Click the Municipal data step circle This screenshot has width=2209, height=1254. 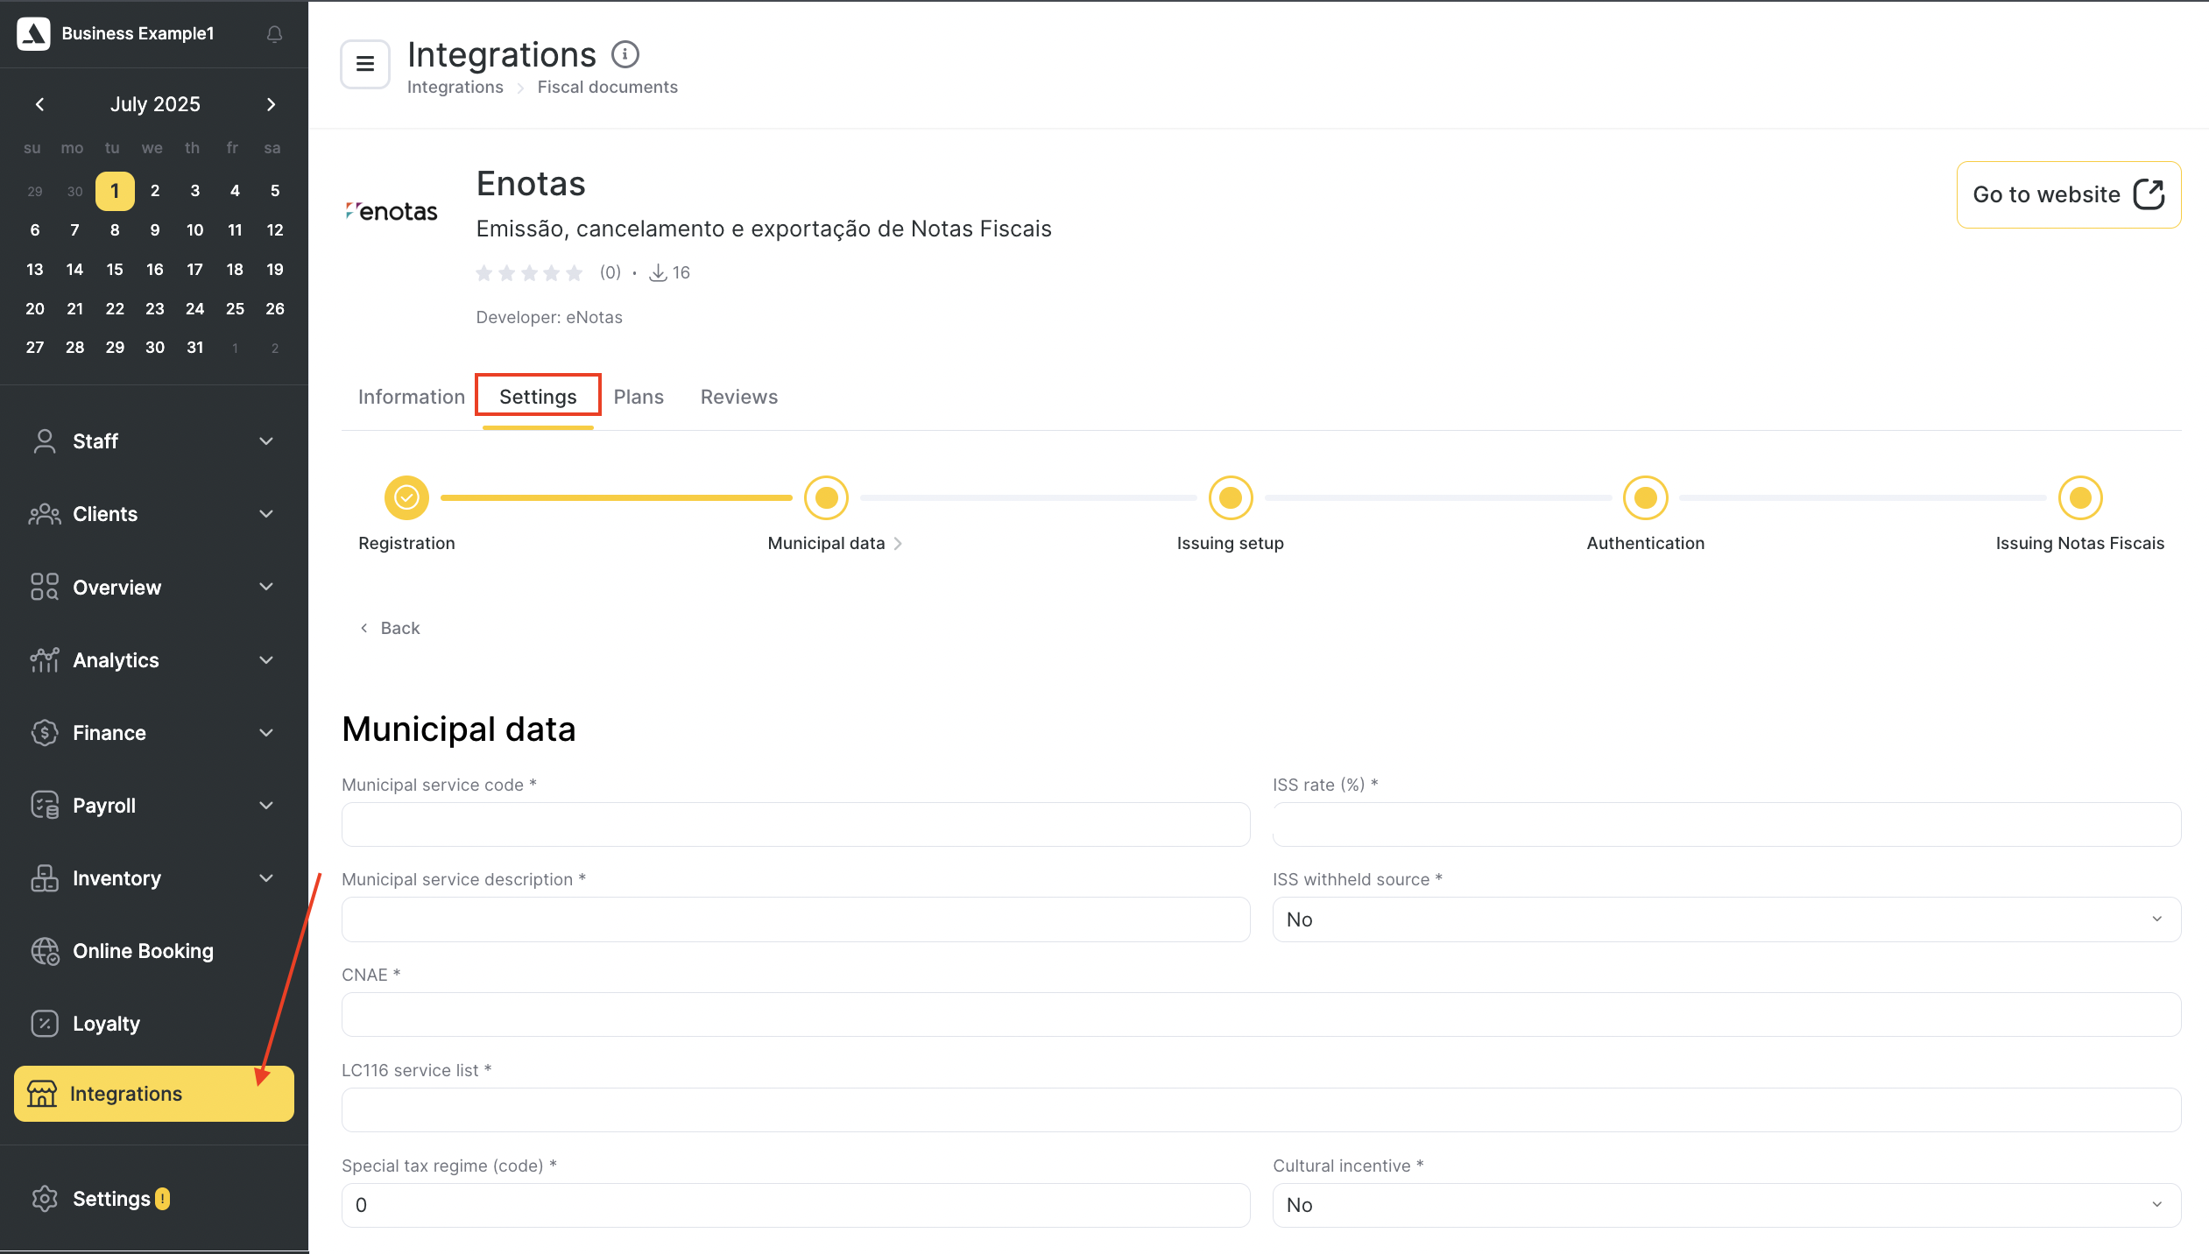(x=826, y=497)
